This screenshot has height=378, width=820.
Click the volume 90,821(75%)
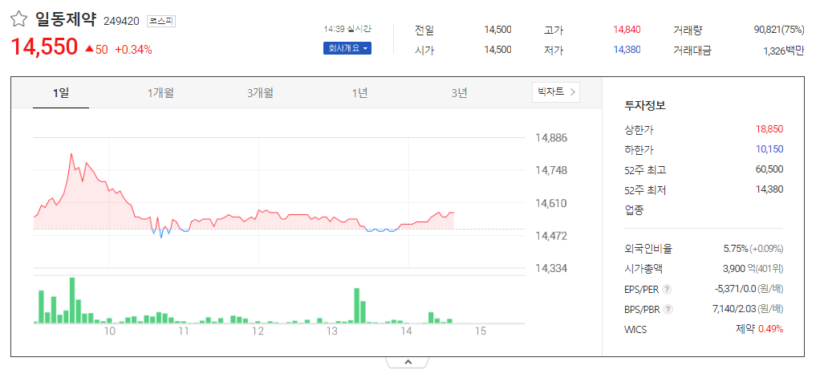(x=779, y=30)
